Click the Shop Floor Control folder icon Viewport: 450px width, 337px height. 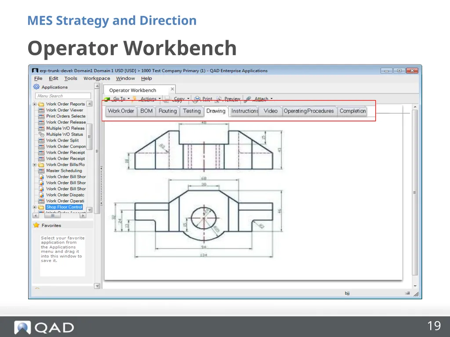click(x=41, y=207)
